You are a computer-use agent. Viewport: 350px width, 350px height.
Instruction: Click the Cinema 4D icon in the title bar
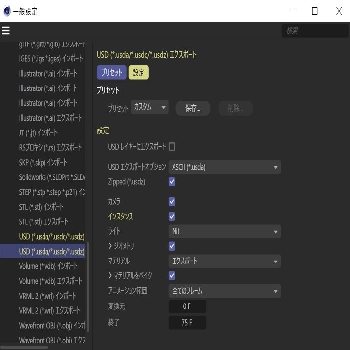(7, 11)
